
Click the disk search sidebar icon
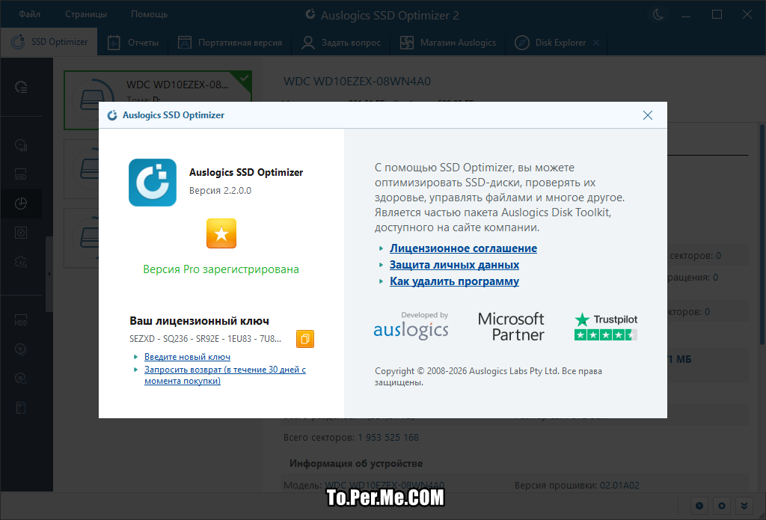(x=21, y=145)
